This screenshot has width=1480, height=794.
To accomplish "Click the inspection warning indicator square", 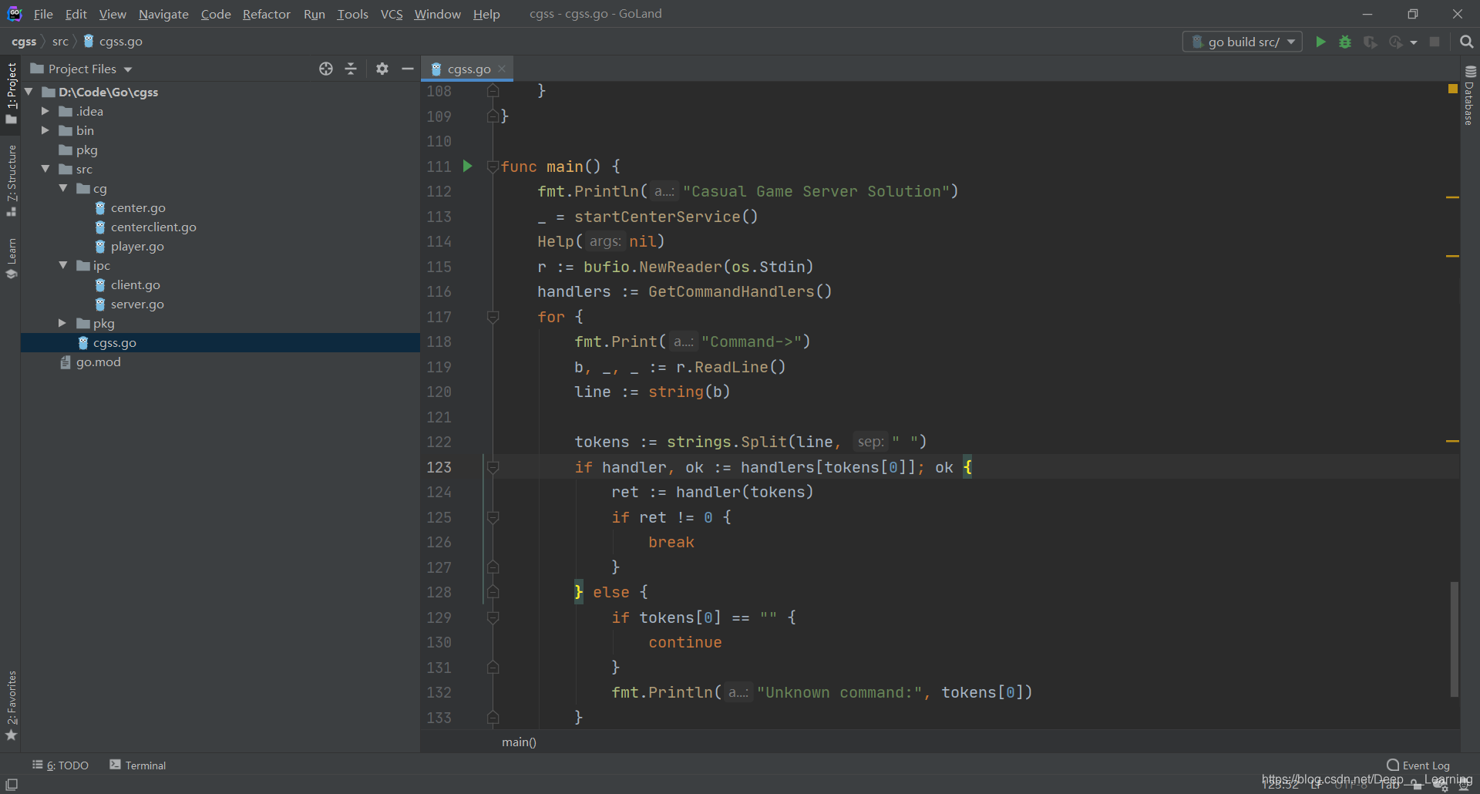I will click(x=1453, y=89).
